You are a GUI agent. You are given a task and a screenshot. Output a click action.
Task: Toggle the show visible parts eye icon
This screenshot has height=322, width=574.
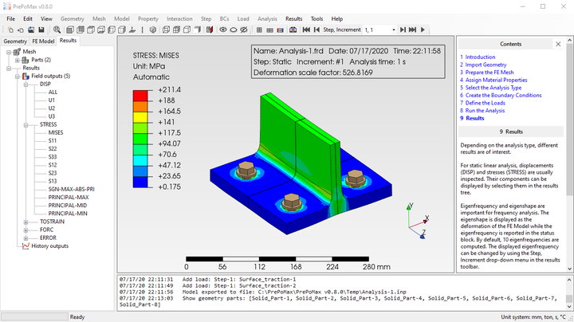(x=223, y=29)
